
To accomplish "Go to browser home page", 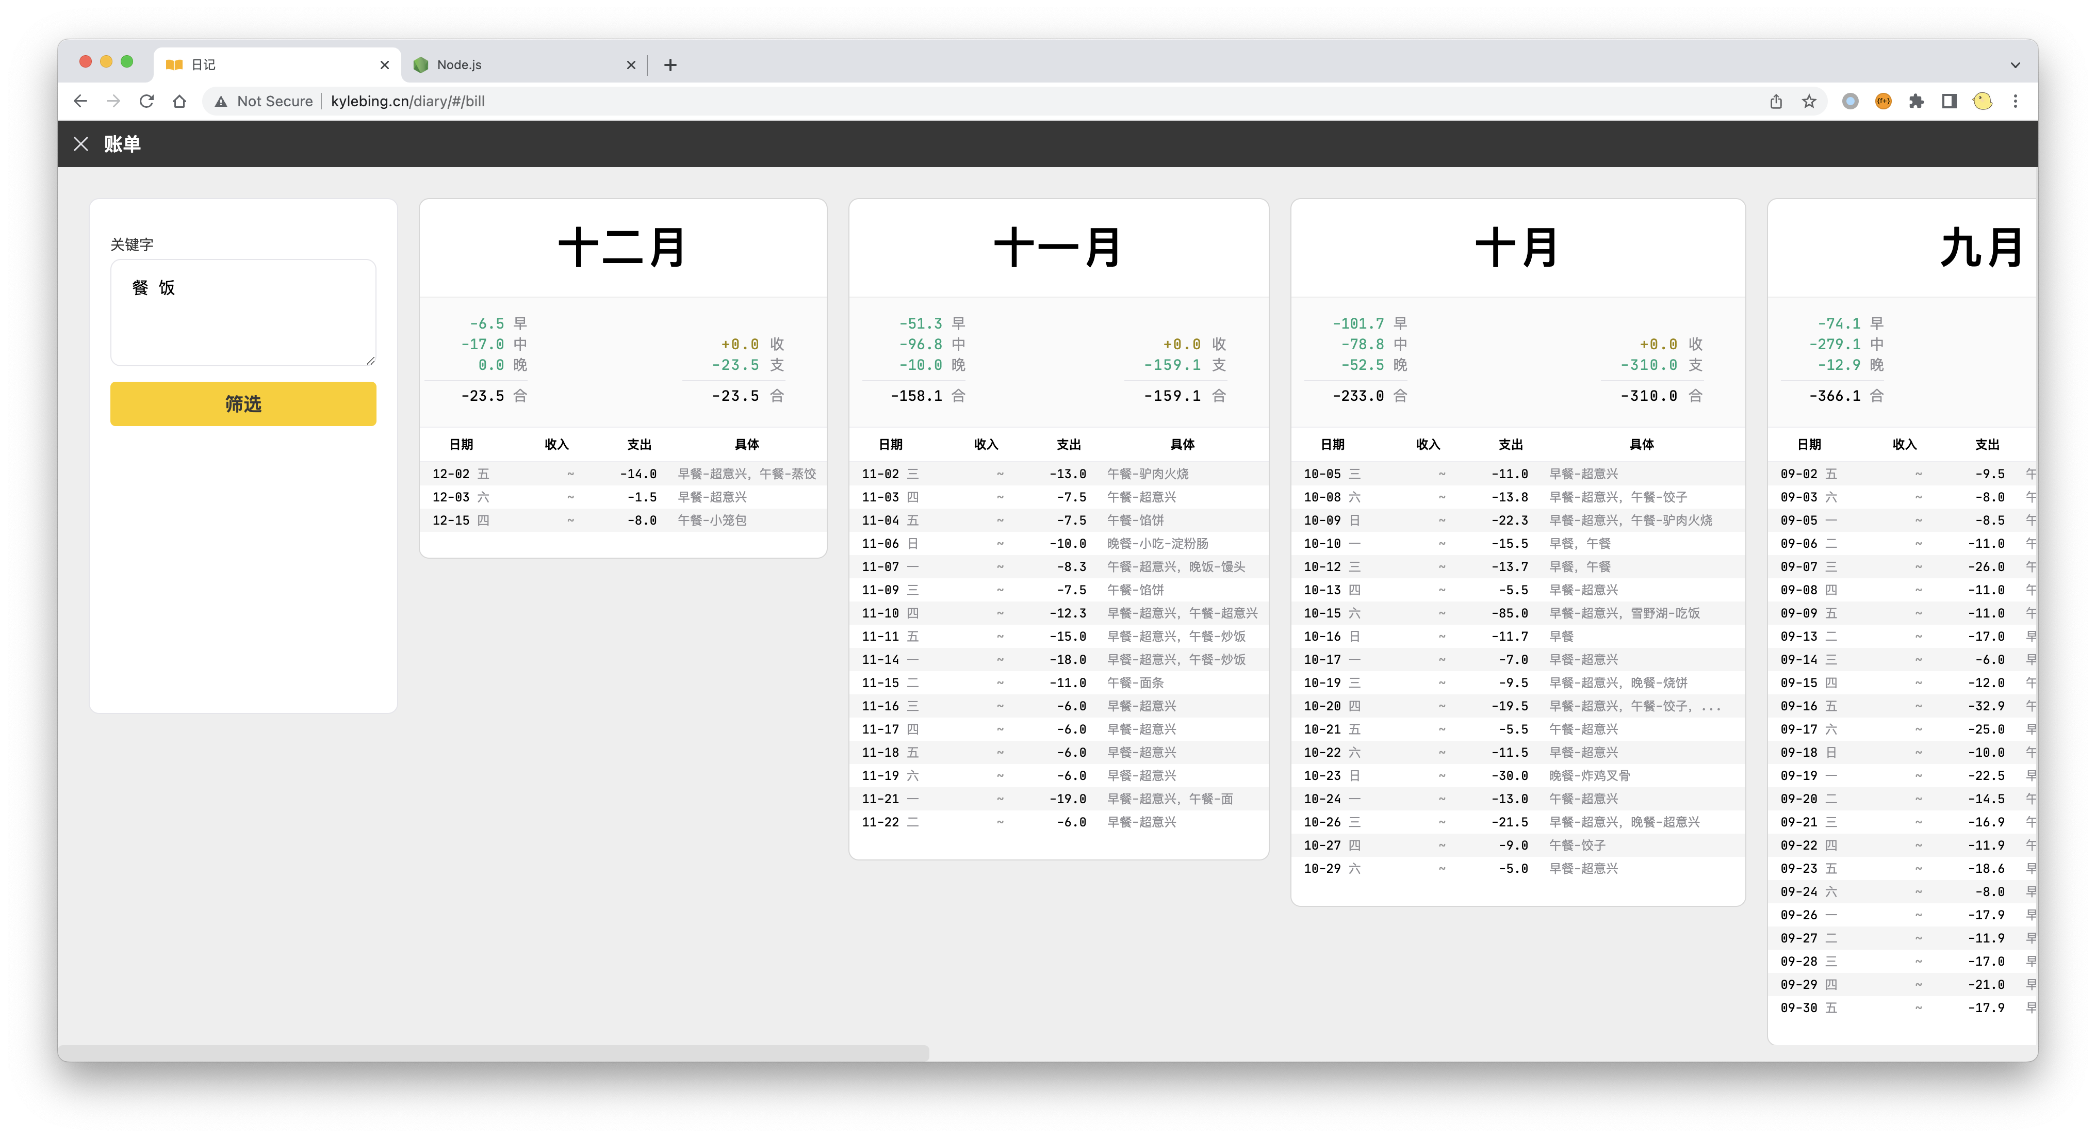I will click(x=180, y=101).
